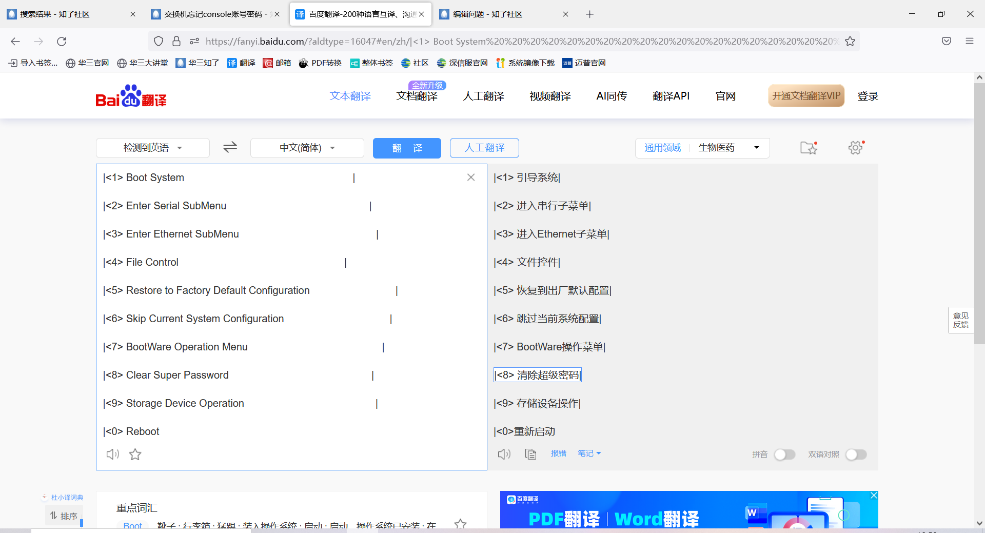Switch to the 编辑问题 - 知了社区 tab
Viewport: 985px width, 533px height.
504,14
